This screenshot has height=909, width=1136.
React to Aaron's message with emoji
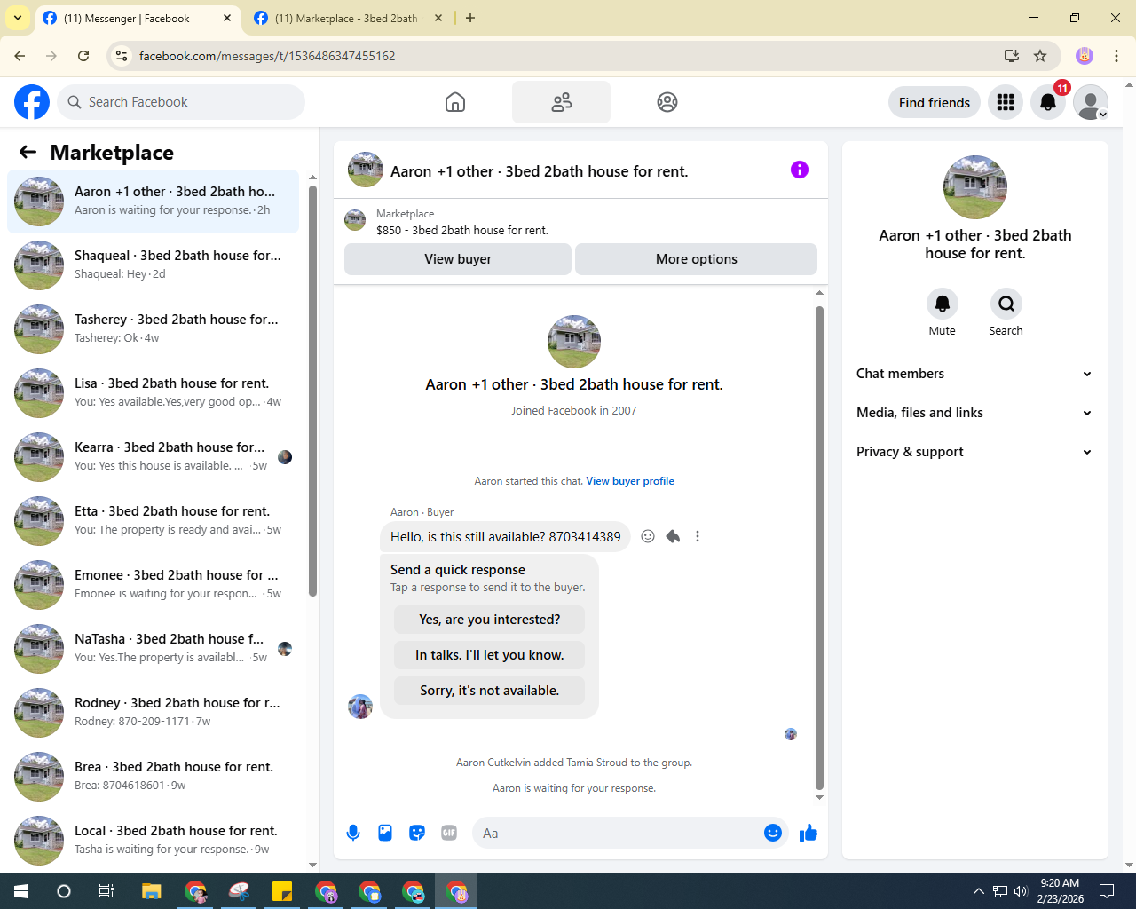pos(648,536)
